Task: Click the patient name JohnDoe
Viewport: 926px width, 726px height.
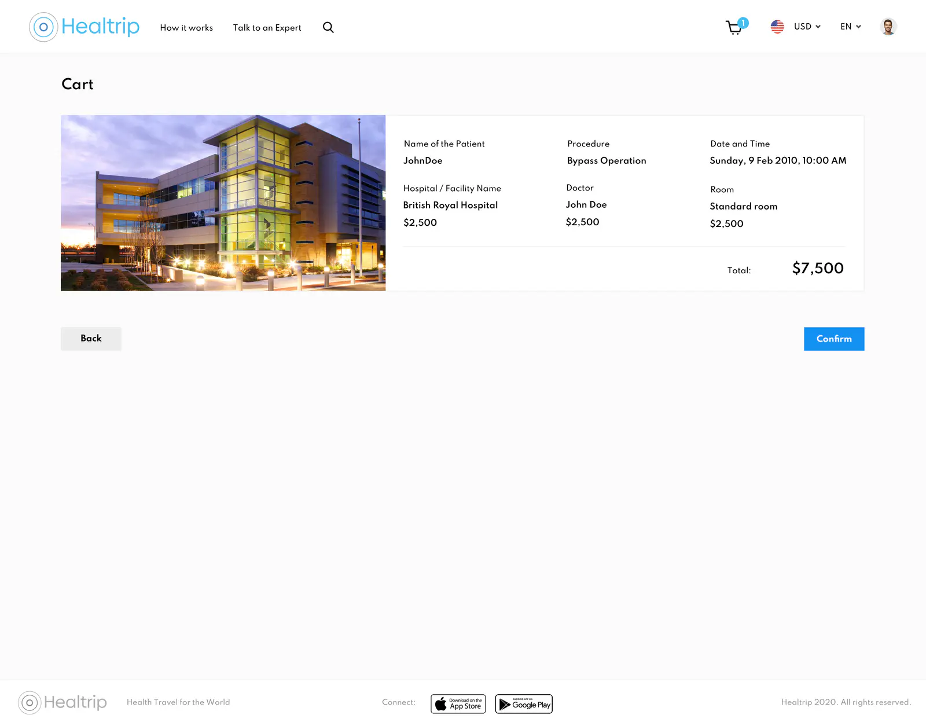Action: pyautogui.click(x=423, y=161)
